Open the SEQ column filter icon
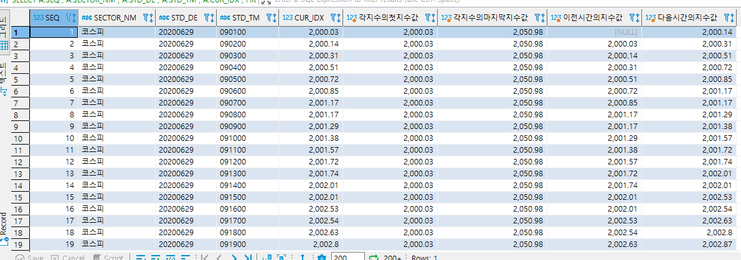The image size is (741, 260). pos(68,18)
